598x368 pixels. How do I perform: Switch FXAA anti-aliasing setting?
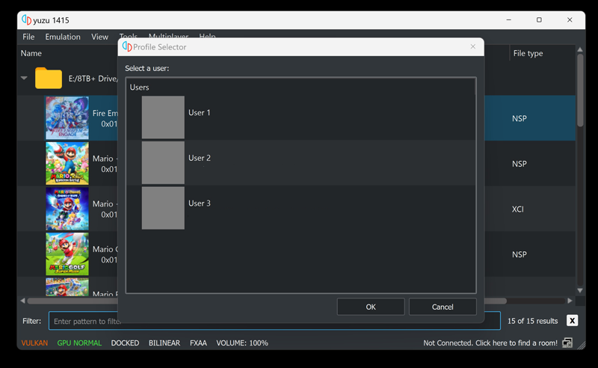tap(198, 343)
